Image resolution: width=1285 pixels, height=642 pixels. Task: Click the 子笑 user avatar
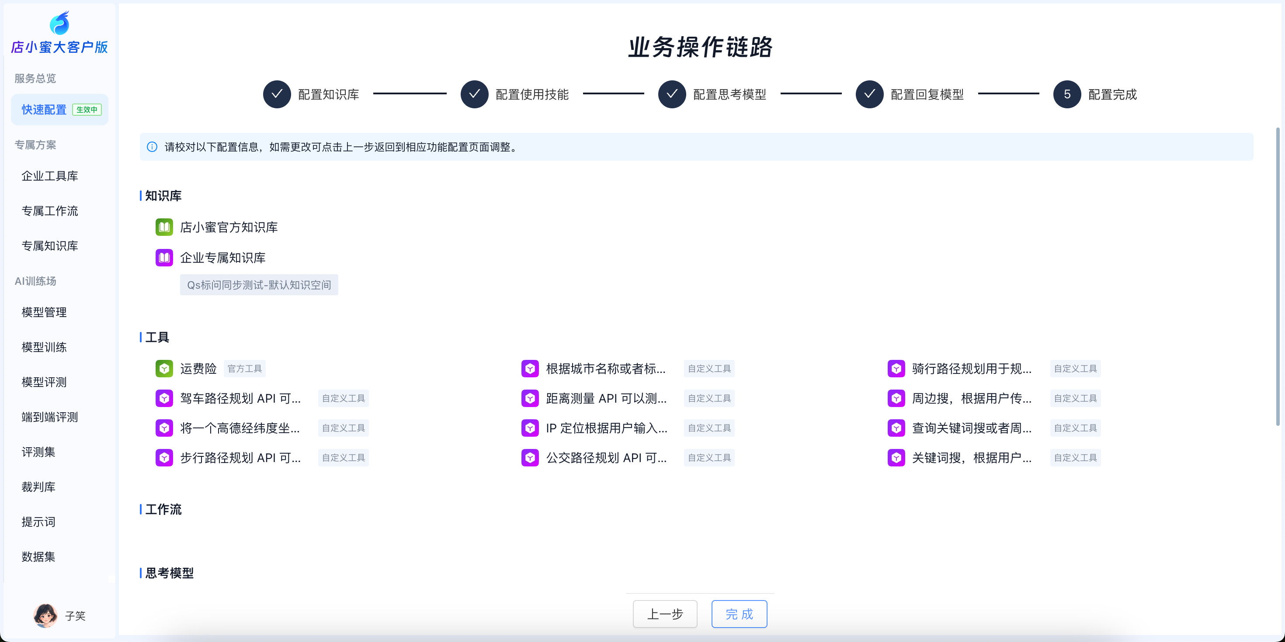click(45, 616)
